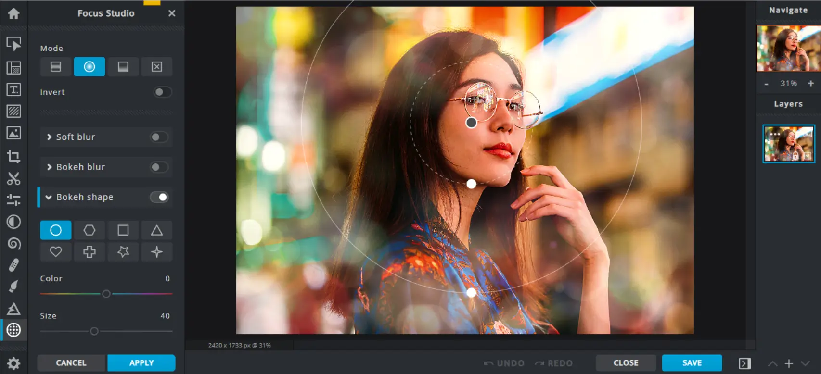
Task: Adjust the Size slider handle
Action: [94, 331]
